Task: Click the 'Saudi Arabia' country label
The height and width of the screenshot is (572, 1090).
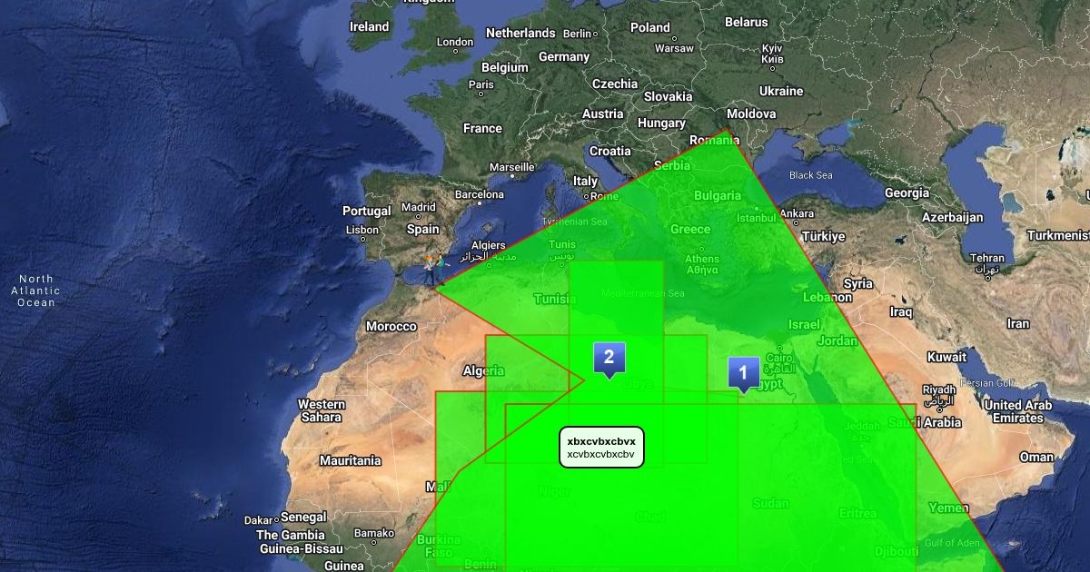Action: 923,422
